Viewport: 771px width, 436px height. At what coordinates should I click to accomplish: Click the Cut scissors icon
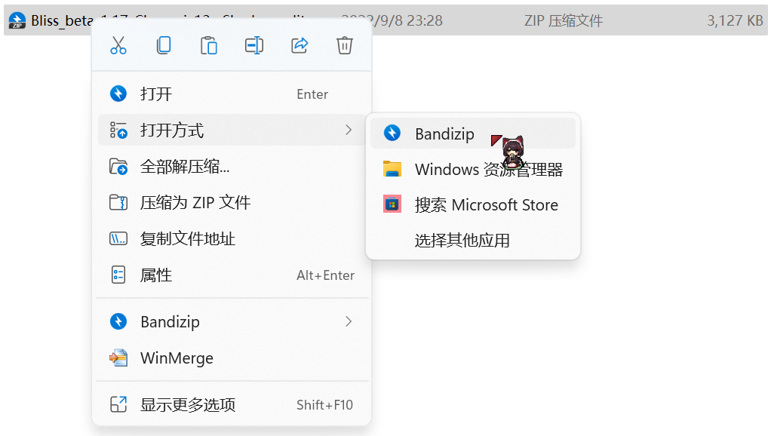tap(118, 45)
